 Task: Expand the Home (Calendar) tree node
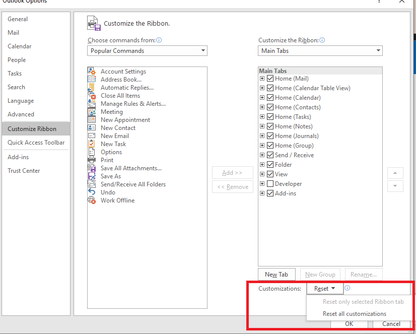pos(262,97)
